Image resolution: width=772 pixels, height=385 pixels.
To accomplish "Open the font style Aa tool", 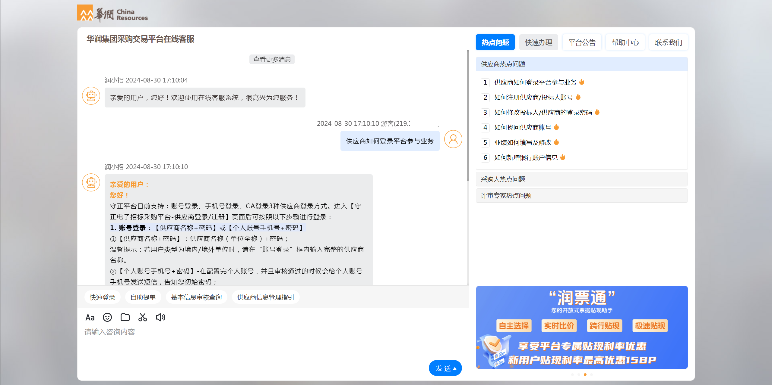I will 90,318.
